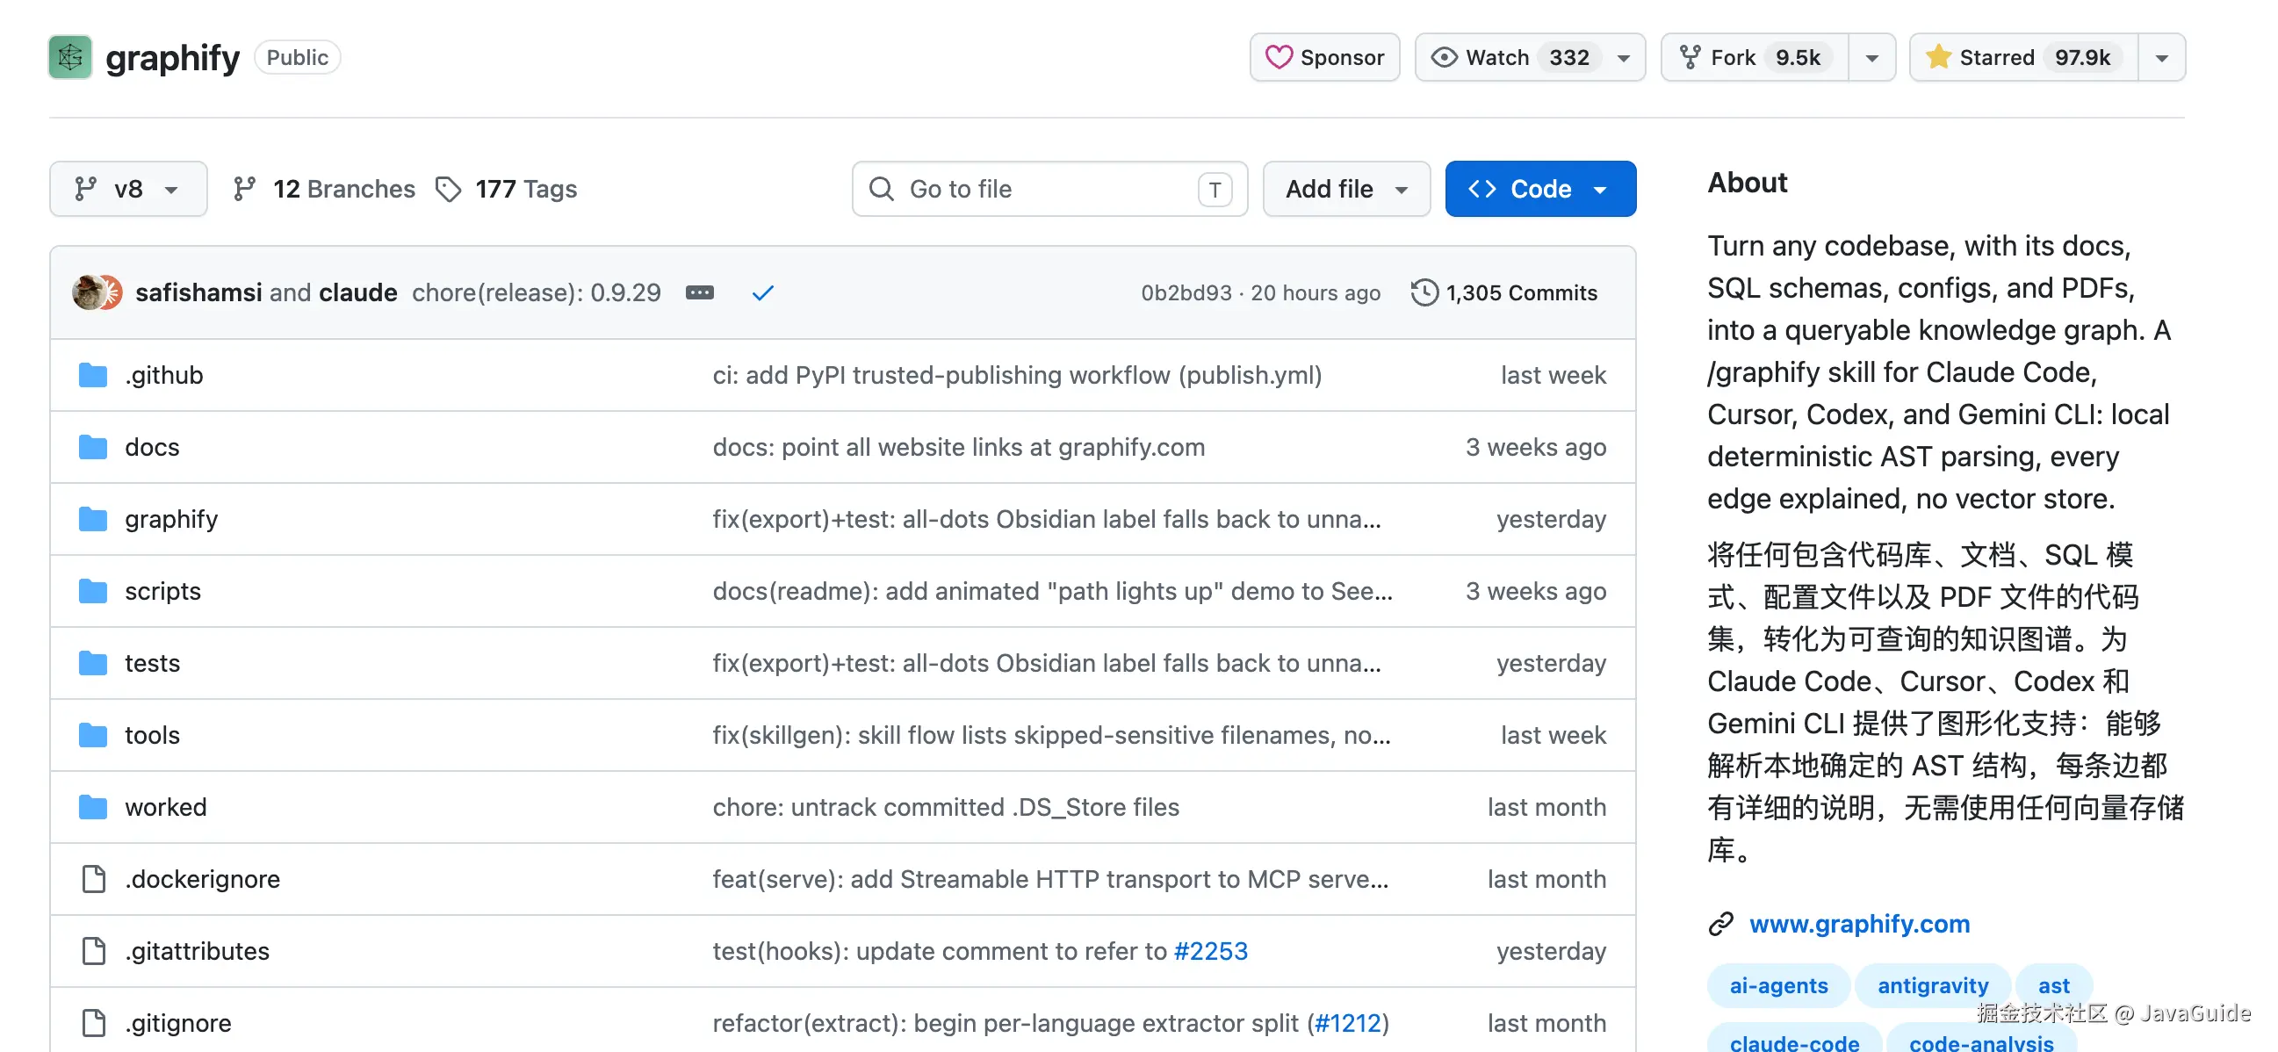Open commit 'fix(skillgen): skill flow lists skipped-sensitive'
The height and width of the screenshot is (1052, 2278).
(x=1051, y=736)
